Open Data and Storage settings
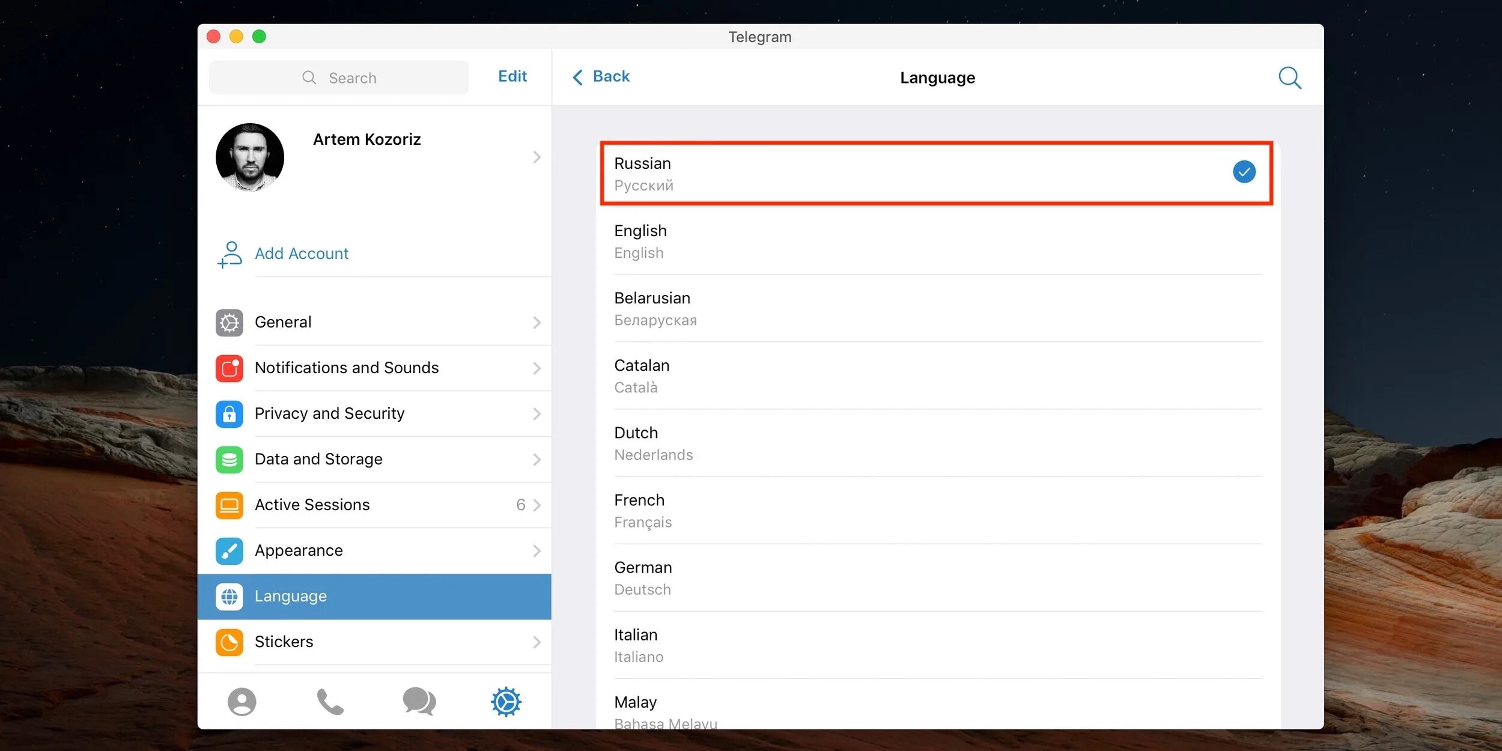The image size is (1502, 751). click(x=374, y=460)
